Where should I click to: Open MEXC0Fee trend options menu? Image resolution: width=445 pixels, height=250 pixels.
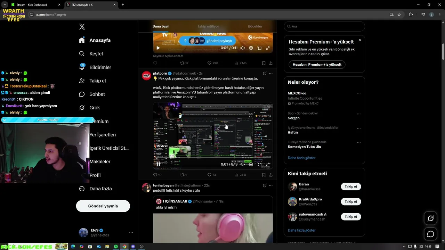[359, 93]
